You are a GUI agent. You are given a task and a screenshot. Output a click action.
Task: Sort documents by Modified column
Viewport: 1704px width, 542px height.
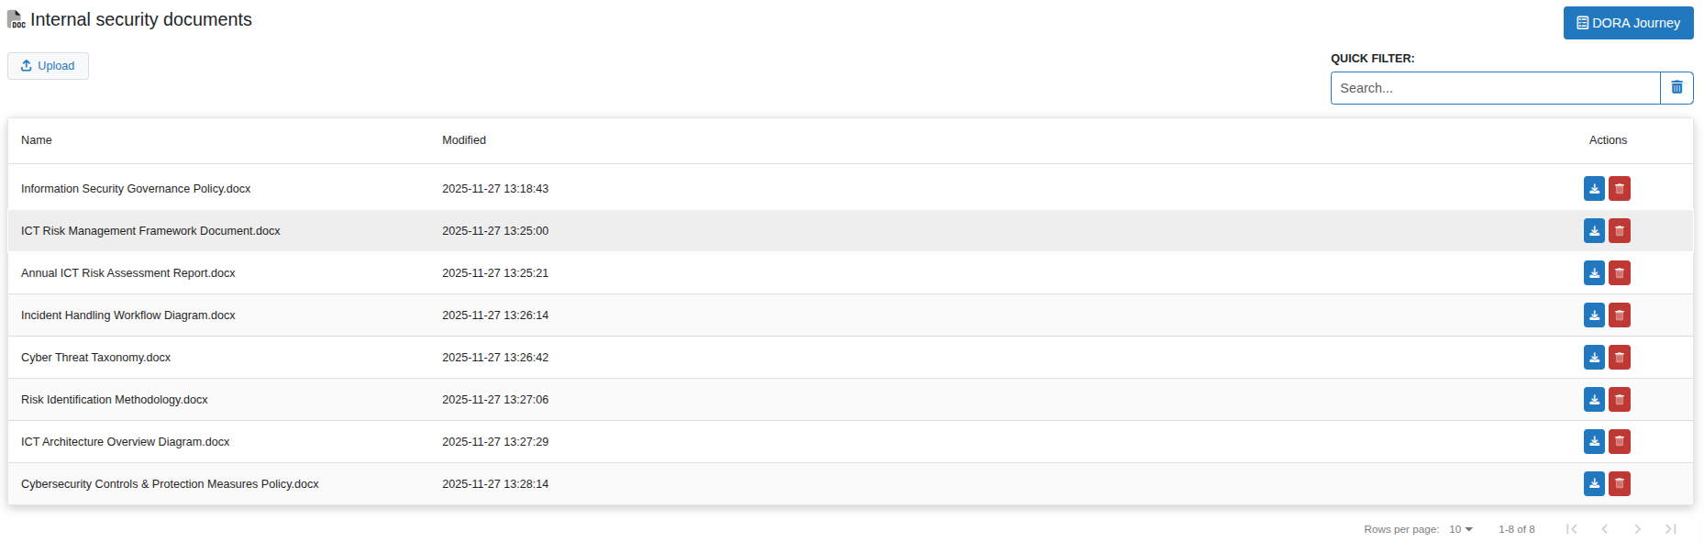(464, 140)
